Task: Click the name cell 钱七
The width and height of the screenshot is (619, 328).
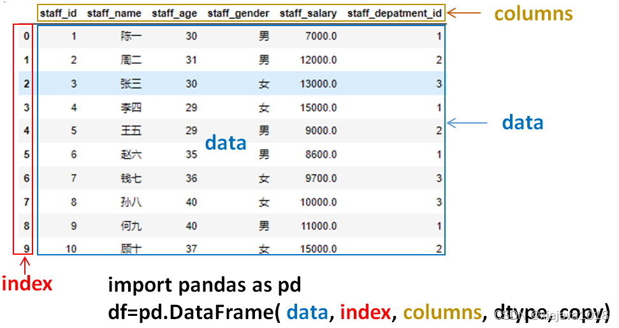Action: (x=131, y=178)
